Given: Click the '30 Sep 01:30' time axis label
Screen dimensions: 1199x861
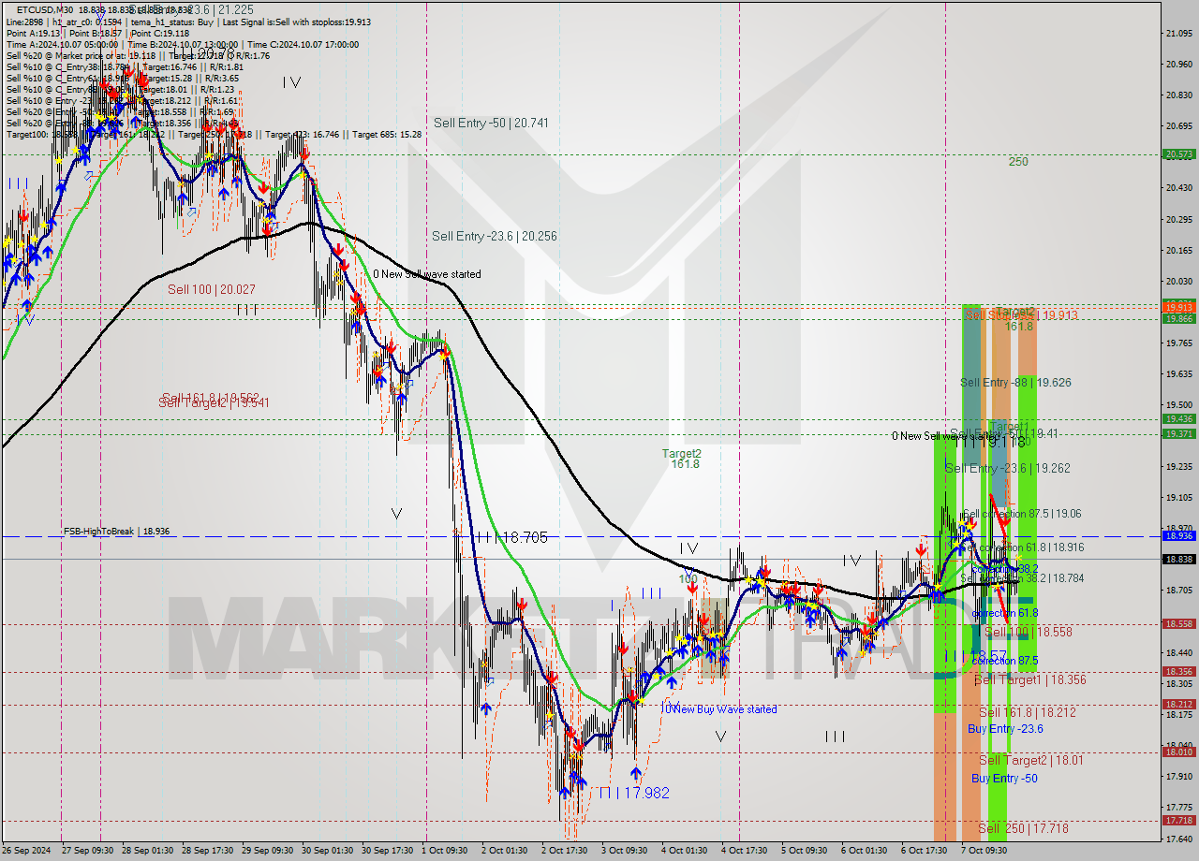Looking at the screenshot, I should pyautogui.click(x=329, y=851).
